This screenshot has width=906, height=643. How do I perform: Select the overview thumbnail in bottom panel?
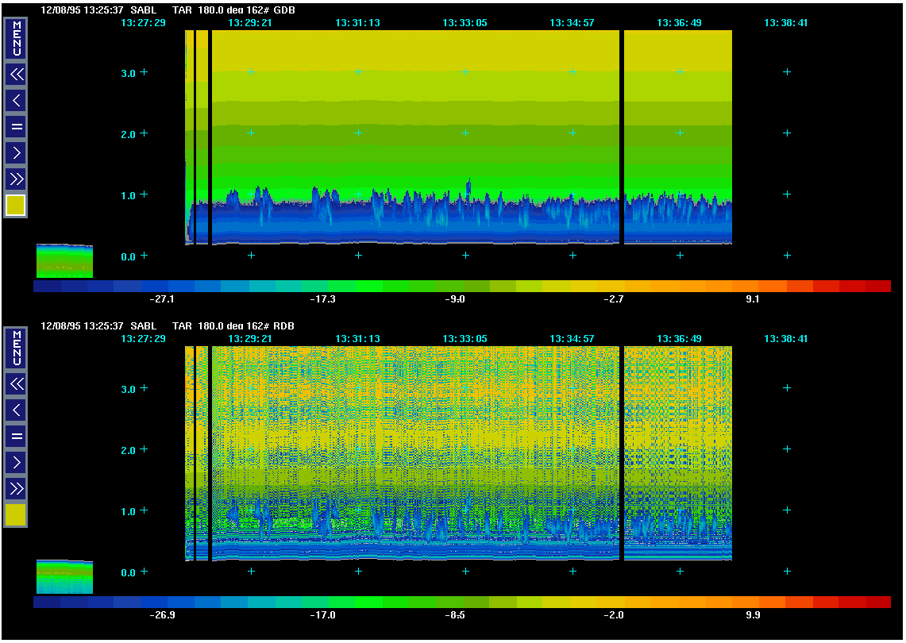tap(64, 576)
